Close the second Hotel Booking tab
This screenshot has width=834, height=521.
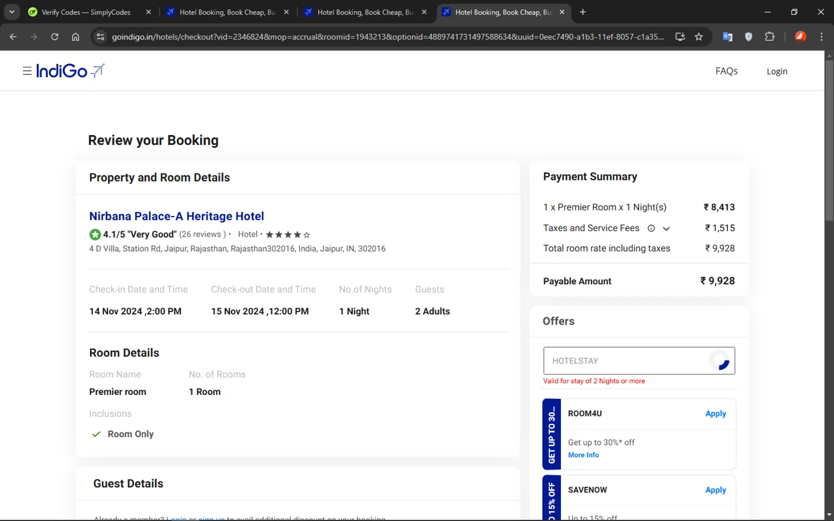286,12
